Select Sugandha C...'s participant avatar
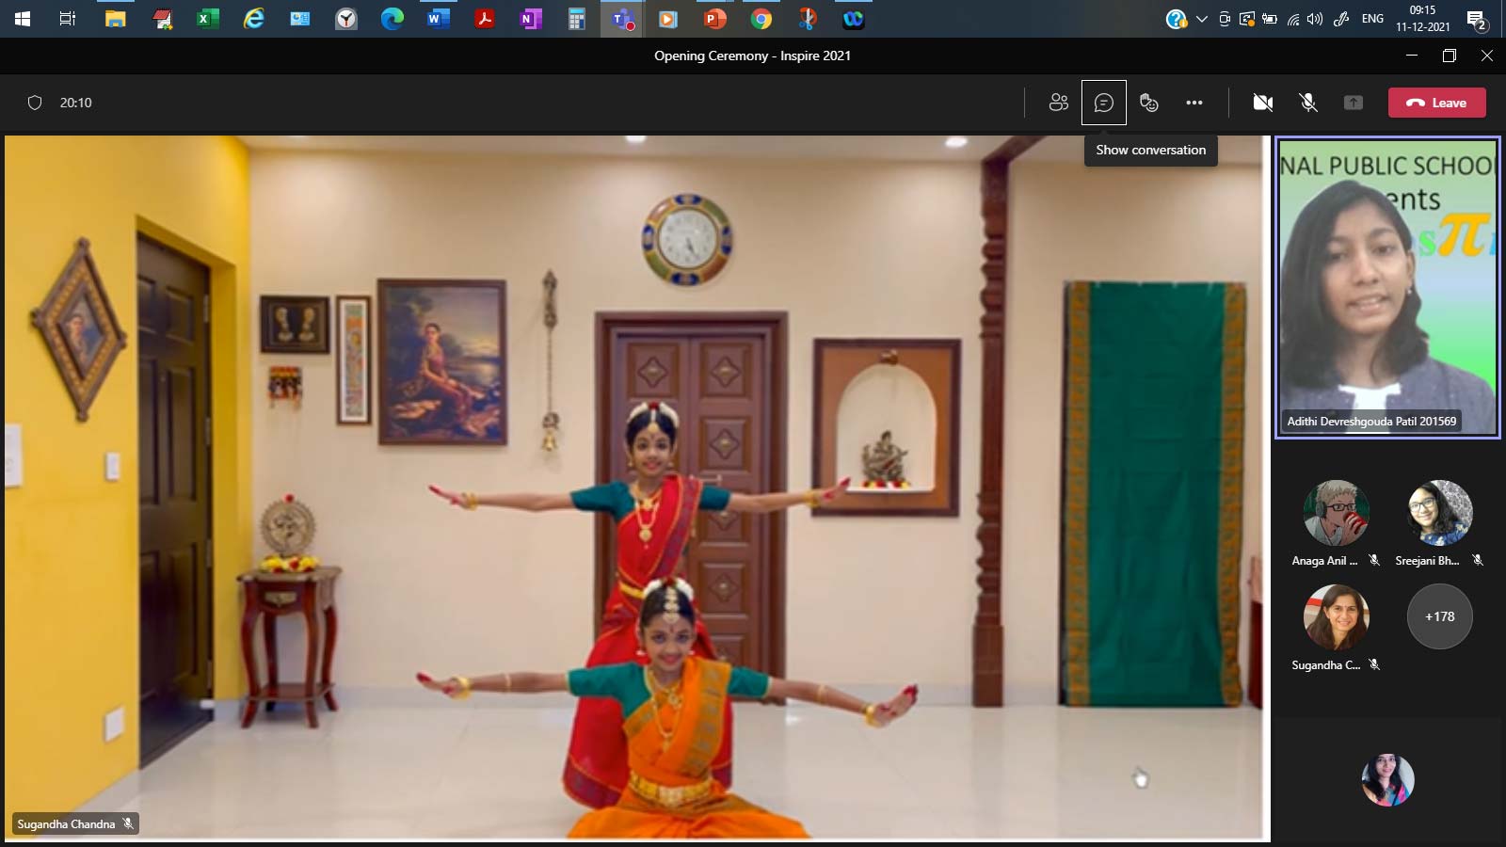This screenshot has width=1506, height=847. (1336, 616)
